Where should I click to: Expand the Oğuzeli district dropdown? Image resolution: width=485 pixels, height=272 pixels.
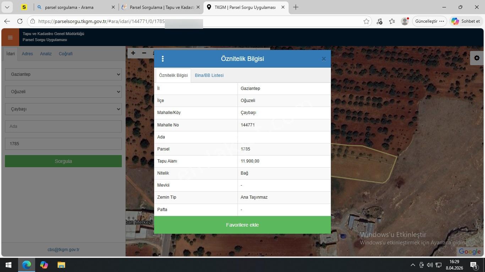(x=63, y=92)
